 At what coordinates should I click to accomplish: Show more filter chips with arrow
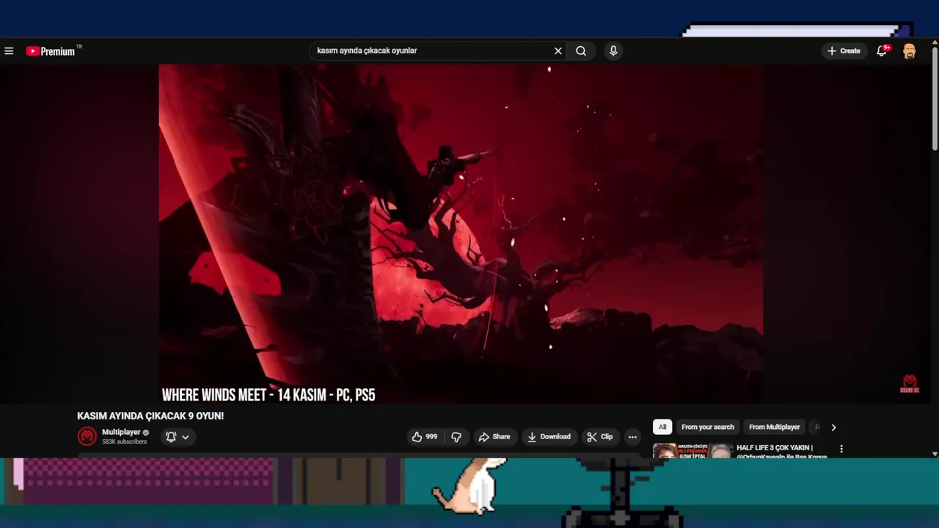click(833, 427)
